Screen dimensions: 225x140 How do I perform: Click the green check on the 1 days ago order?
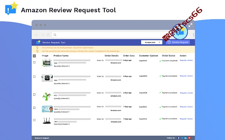[x=161, y=119]
